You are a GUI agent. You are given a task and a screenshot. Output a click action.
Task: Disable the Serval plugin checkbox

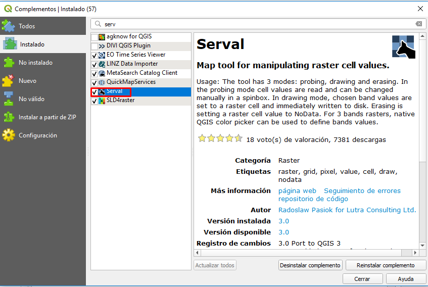(94, 92)
